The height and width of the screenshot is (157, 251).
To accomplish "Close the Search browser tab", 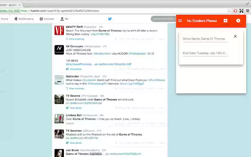I will point(20,5).
